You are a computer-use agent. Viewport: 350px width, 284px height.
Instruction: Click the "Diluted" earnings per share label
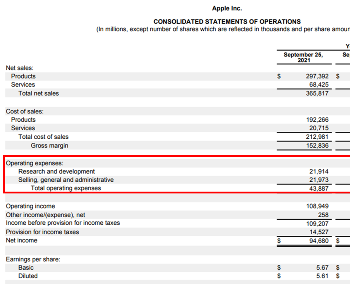pos(28,276)
